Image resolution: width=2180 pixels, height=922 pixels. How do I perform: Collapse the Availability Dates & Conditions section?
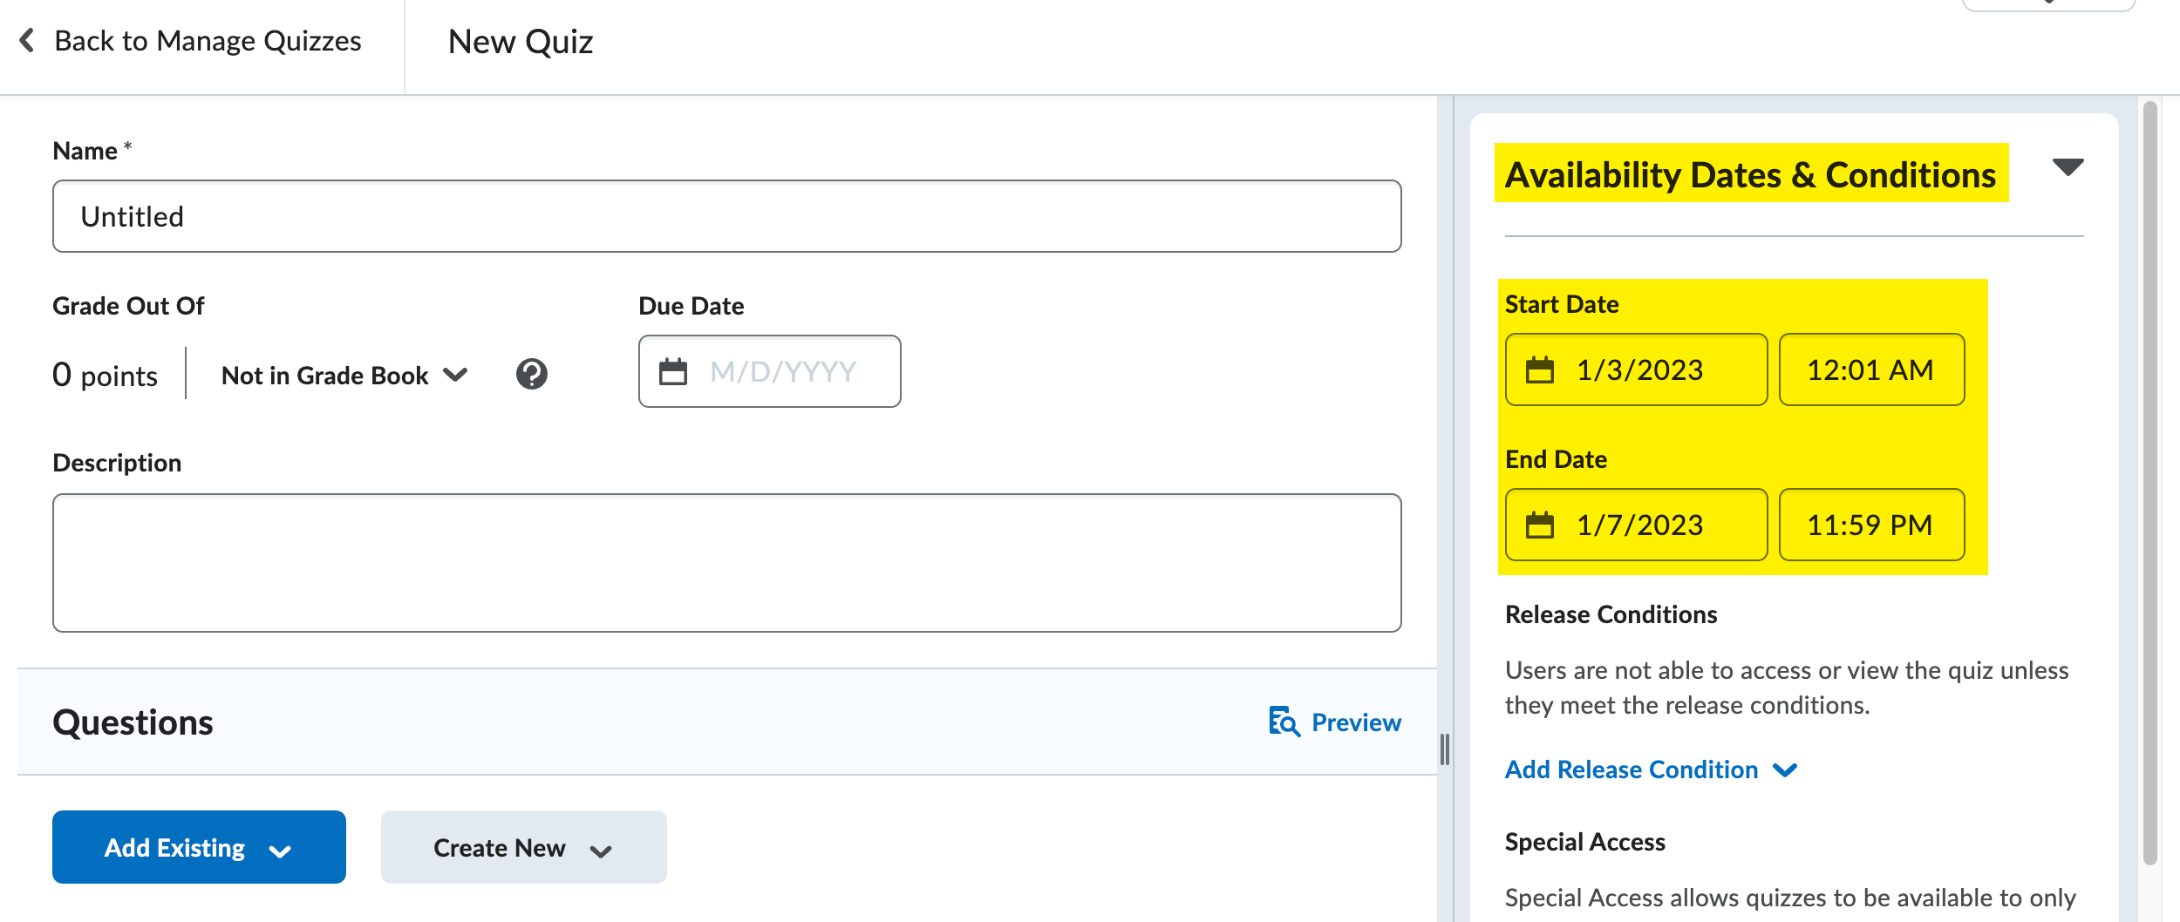[x=2068, y=166]
